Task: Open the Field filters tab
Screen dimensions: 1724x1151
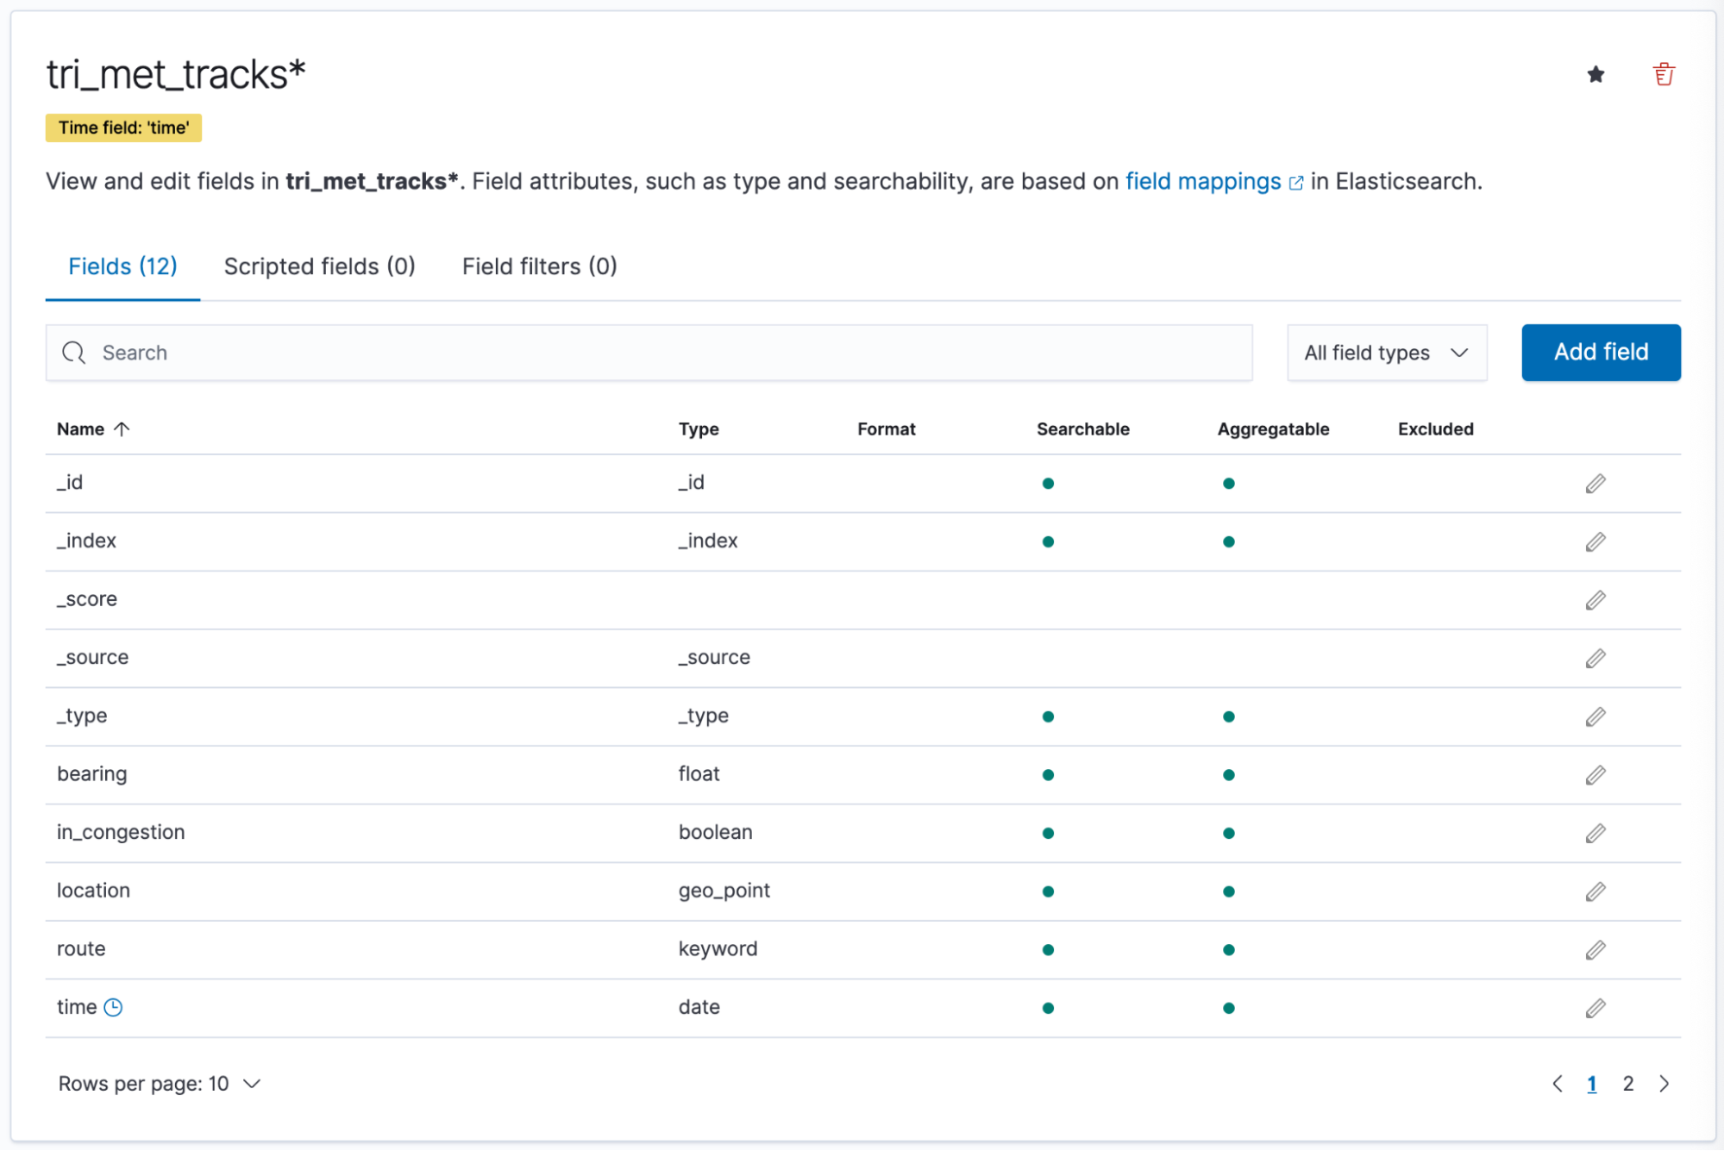Action: point(539,266)
